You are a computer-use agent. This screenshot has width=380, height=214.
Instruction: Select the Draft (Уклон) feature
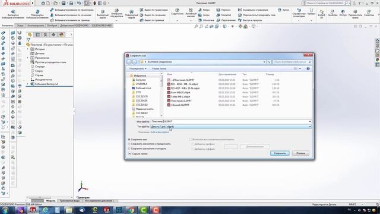click(204, 15)
